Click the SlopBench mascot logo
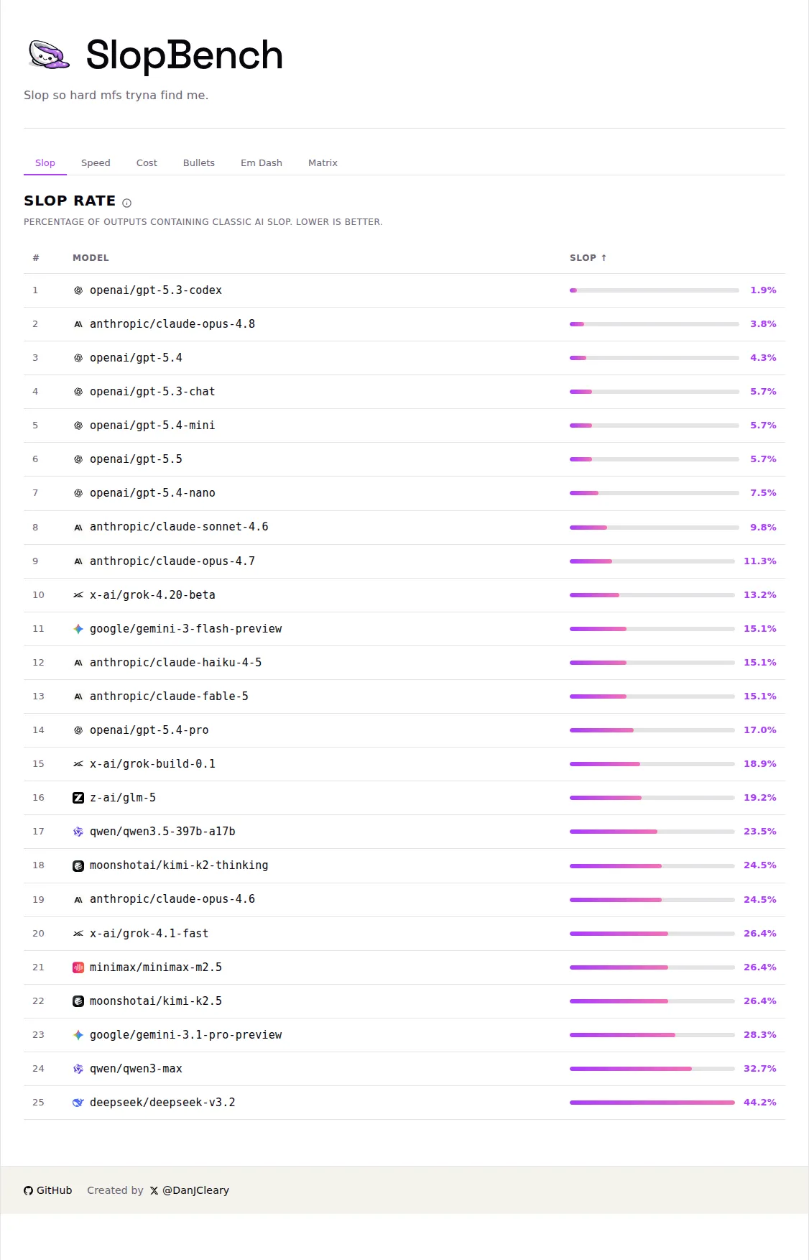Screen dimensions: 809x1260 click(49, 55)
